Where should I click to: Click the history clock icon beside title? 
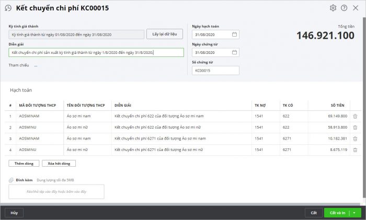(x=8, y=8)
